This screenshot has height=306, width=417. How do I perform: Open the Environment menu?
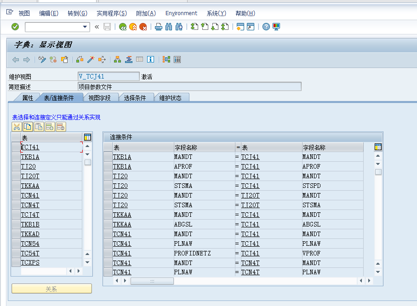[x=181, y=13]
